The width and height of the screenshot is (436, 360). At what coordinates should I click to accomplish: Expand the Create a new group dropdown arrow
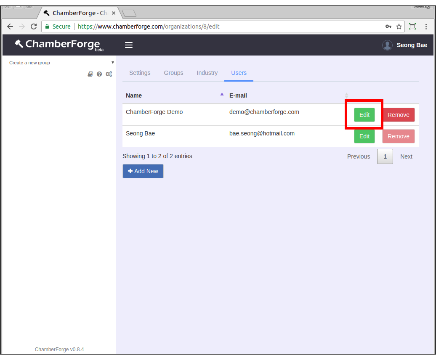[112, 62]
